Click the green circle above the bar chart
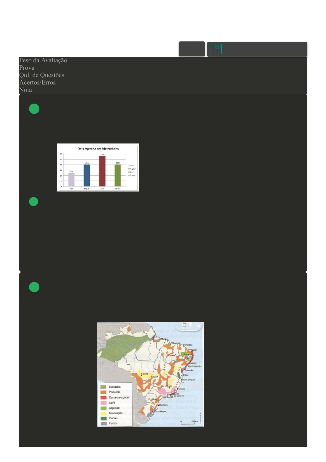The width and height of the screenshot is (326, 462). tap(34, 109)
